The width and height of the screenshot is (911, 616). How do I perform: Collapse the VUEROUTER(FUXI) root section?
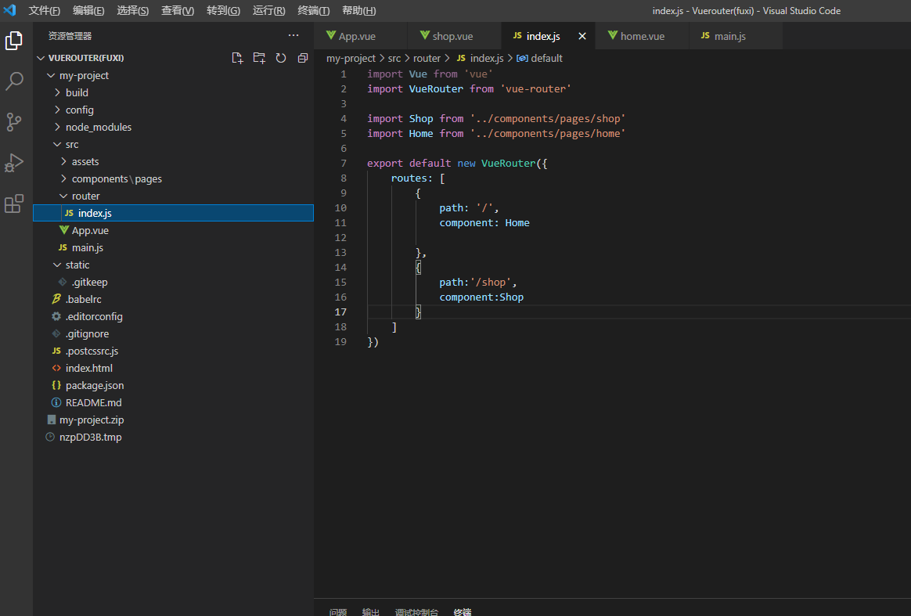click(173, 58)
